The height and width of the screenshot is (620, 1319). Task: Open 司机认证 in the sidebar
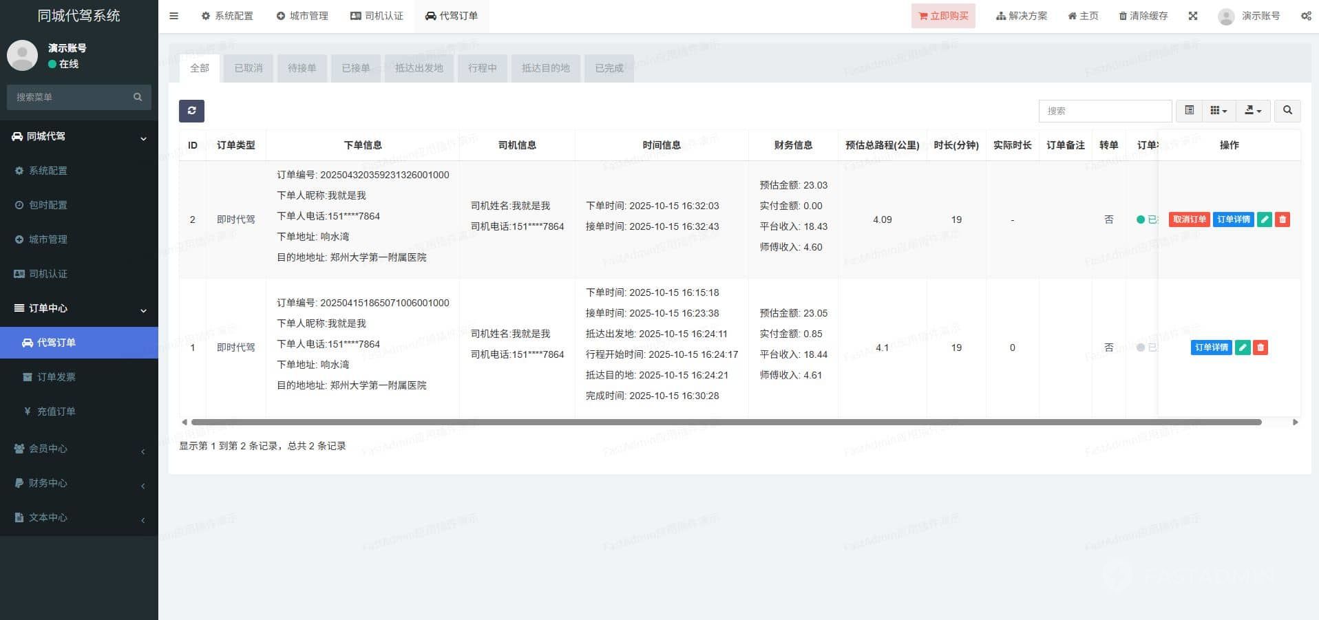pos(79,274)
